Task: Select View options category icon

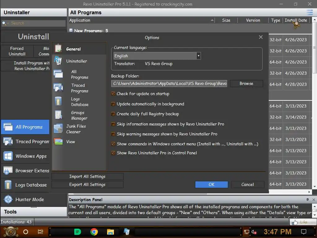Action: 58,141
